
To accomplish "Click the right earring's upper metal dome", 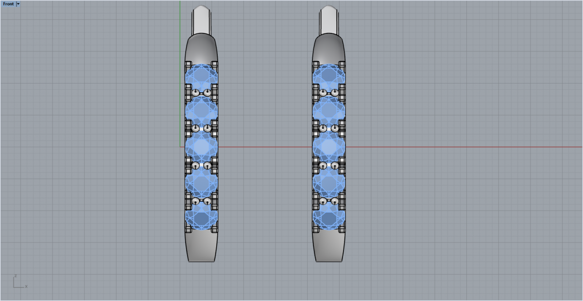I will (x=329, y=49).
